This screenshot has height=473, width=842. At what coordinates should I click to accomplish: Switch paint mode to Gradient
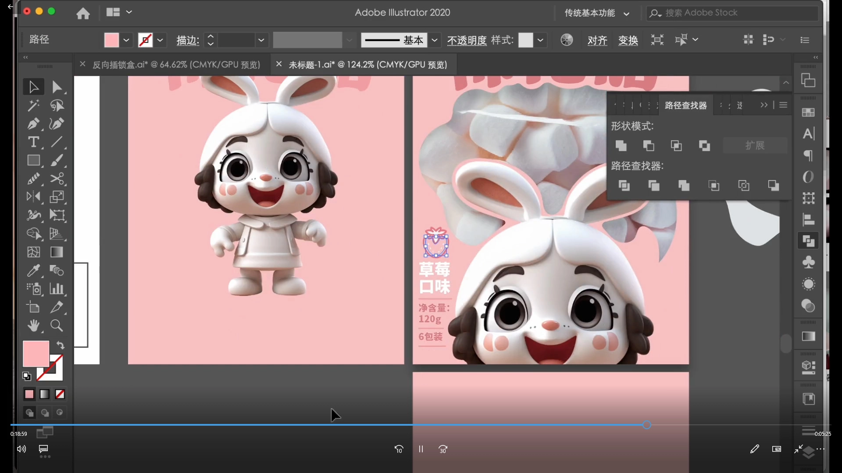click(45, 394)
